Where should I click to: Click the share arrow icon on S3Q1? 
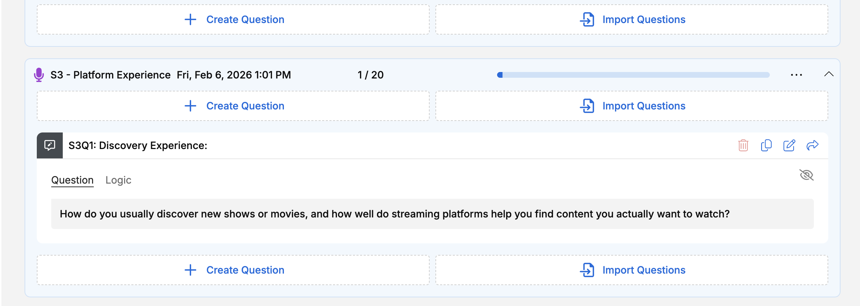tap(812, 145)
